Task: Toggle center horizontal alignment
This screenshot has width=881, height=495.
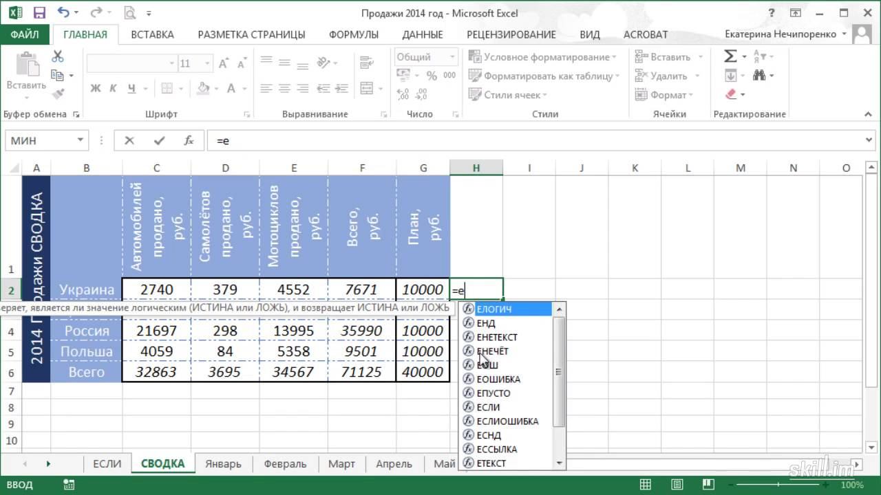Action: (285, 88)
